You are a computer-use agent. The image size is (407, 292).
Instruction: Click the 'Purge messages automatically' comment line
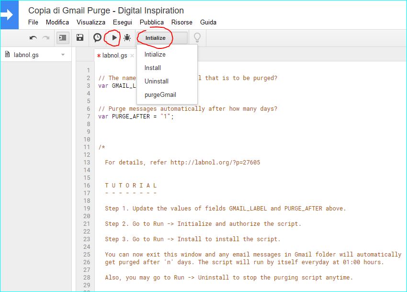(x=188, y=109)
